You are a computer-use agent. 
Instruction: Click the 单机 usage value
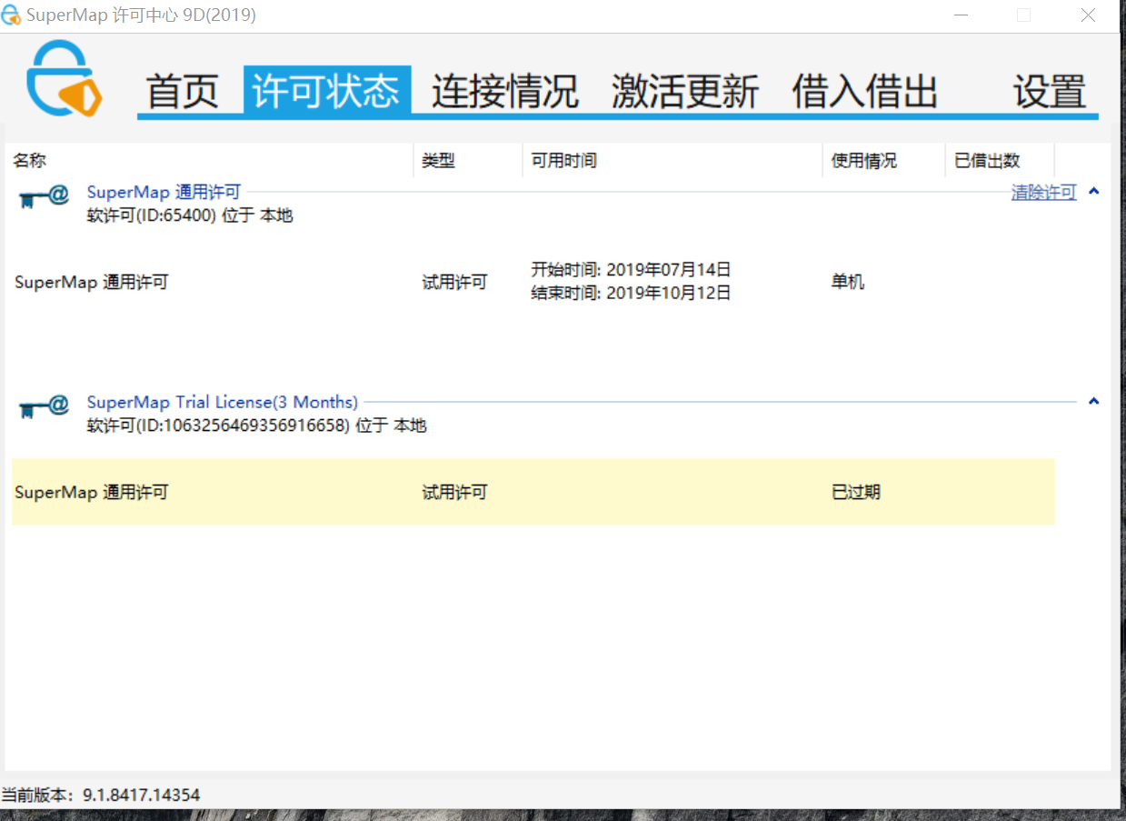pos(847,282)
